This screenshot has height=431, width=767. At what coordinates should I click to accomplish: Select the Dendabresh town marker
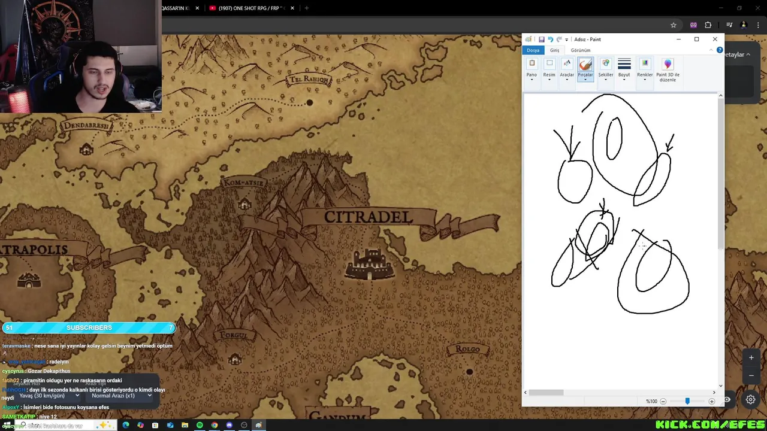(x=86, y=149)
